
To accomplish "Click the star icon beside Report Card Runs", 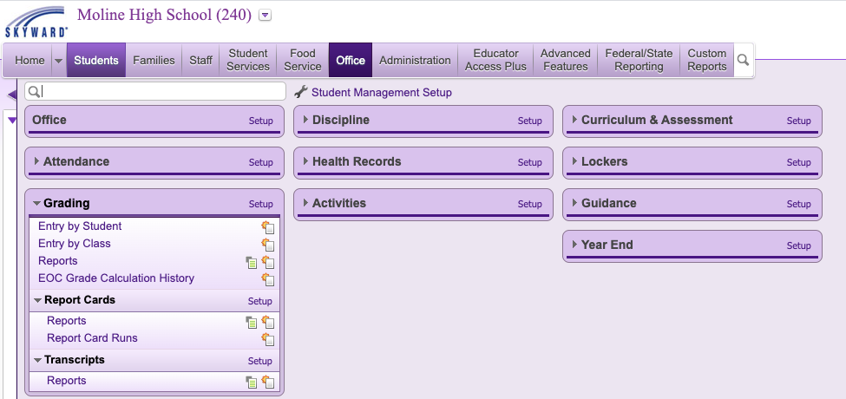I will click(x=268, y=339).
